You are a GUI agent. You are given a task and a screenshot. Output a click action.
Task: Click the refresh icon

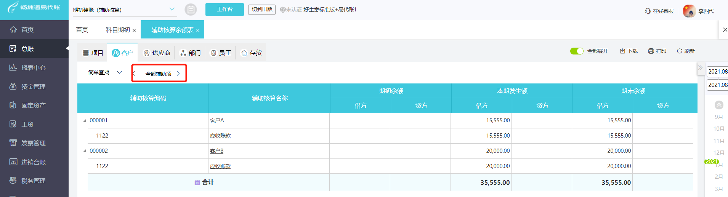(679, 51)
